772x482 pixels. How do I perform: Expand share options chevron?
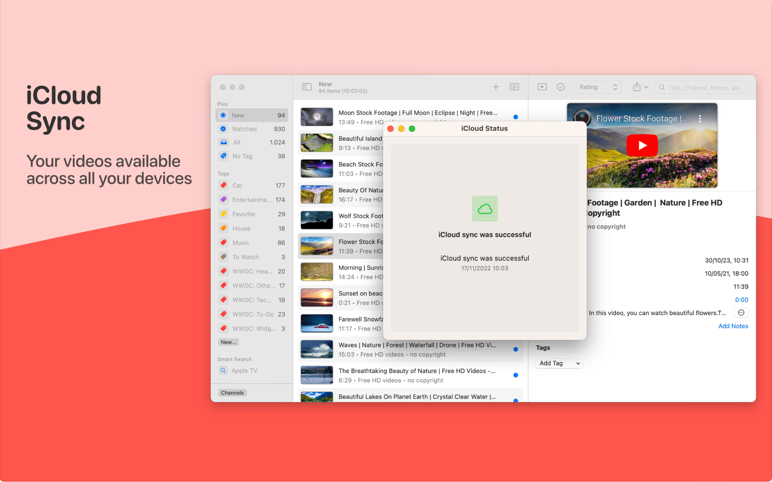(x=646, y=87)
